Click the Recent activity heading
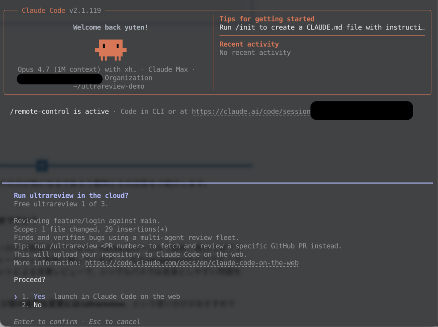The image size is (438, 327). coord(249,44)
